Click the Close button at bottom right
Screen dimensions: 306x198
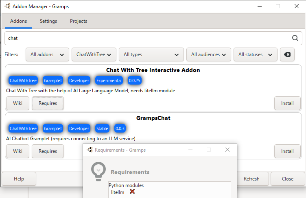288,179
